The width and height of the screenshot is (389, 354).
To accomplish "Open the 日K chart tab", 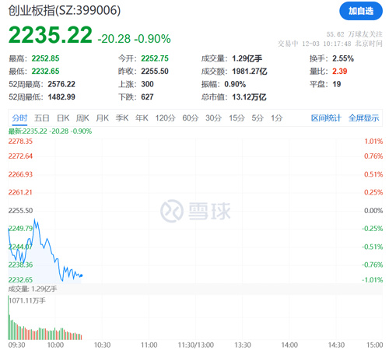I will (x=63, y=118).
